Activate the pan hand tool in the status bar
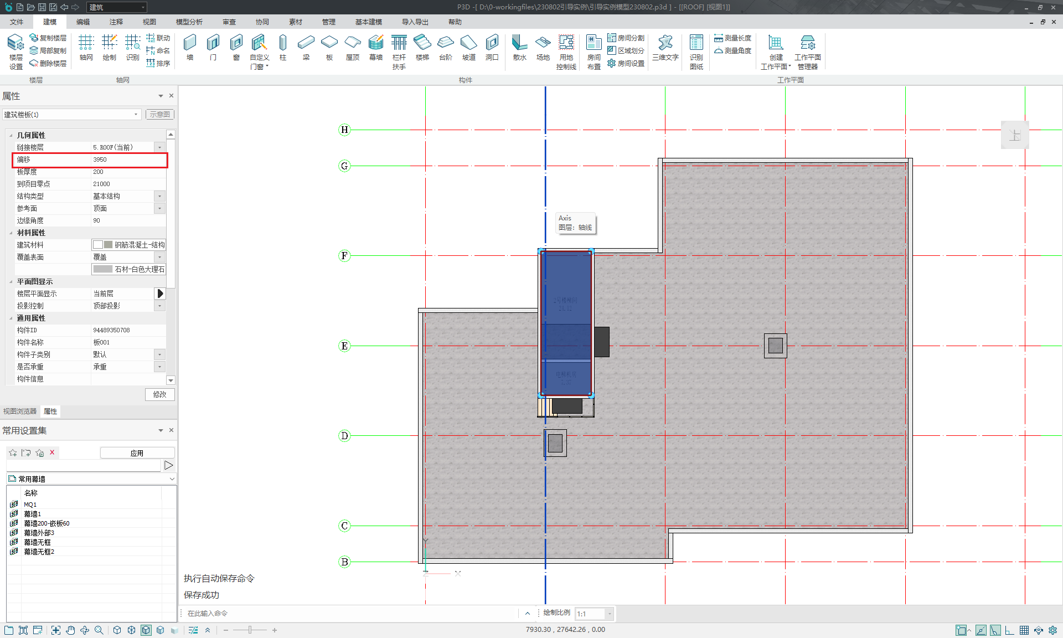This screenshot has height=638, width=1063. point(70,630)
